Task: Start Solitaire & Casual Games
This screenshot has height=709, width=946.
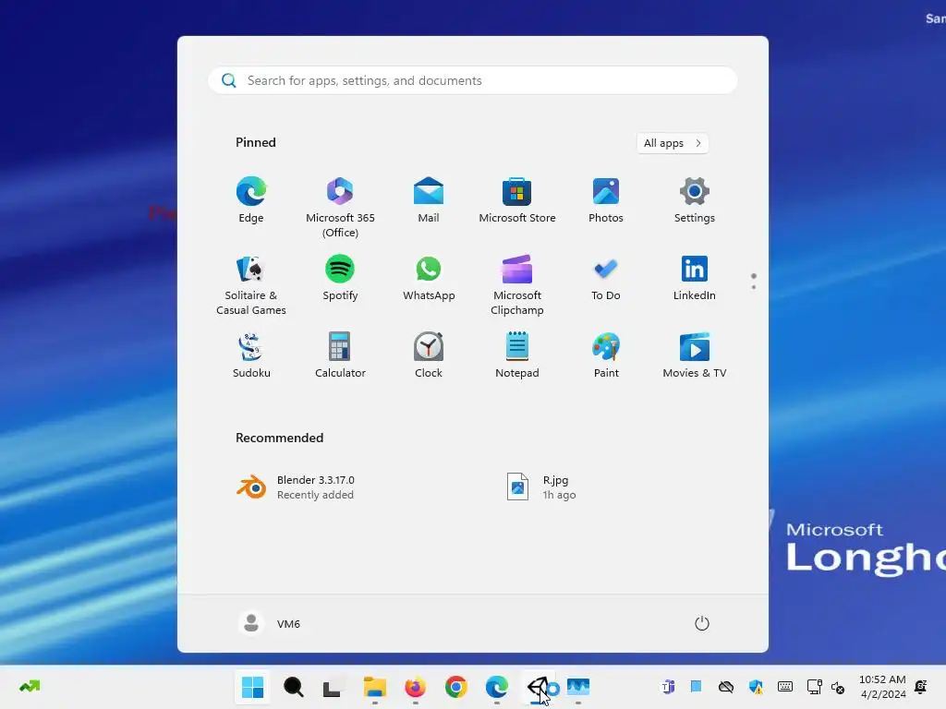Action: point(251,285)
